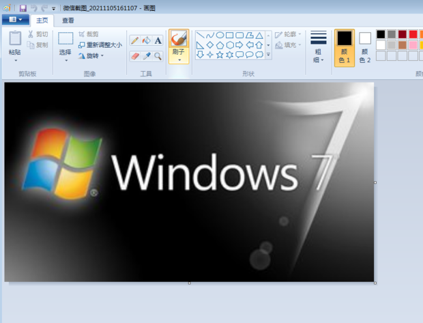The image size is (423, 323).
Task: Choose the Down arrow shape
Action: tap(200, 55)
